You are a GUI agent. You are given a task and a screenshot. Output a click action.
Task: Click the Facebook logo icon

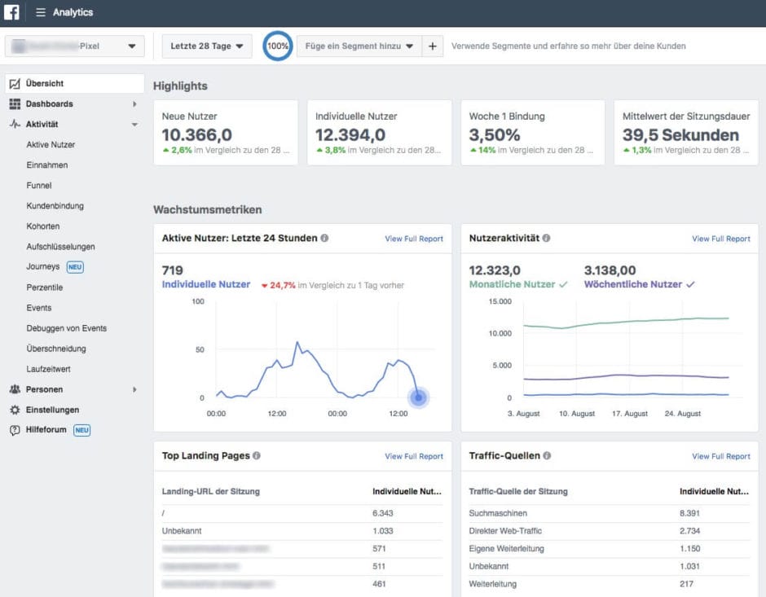(x=12, y=12)
